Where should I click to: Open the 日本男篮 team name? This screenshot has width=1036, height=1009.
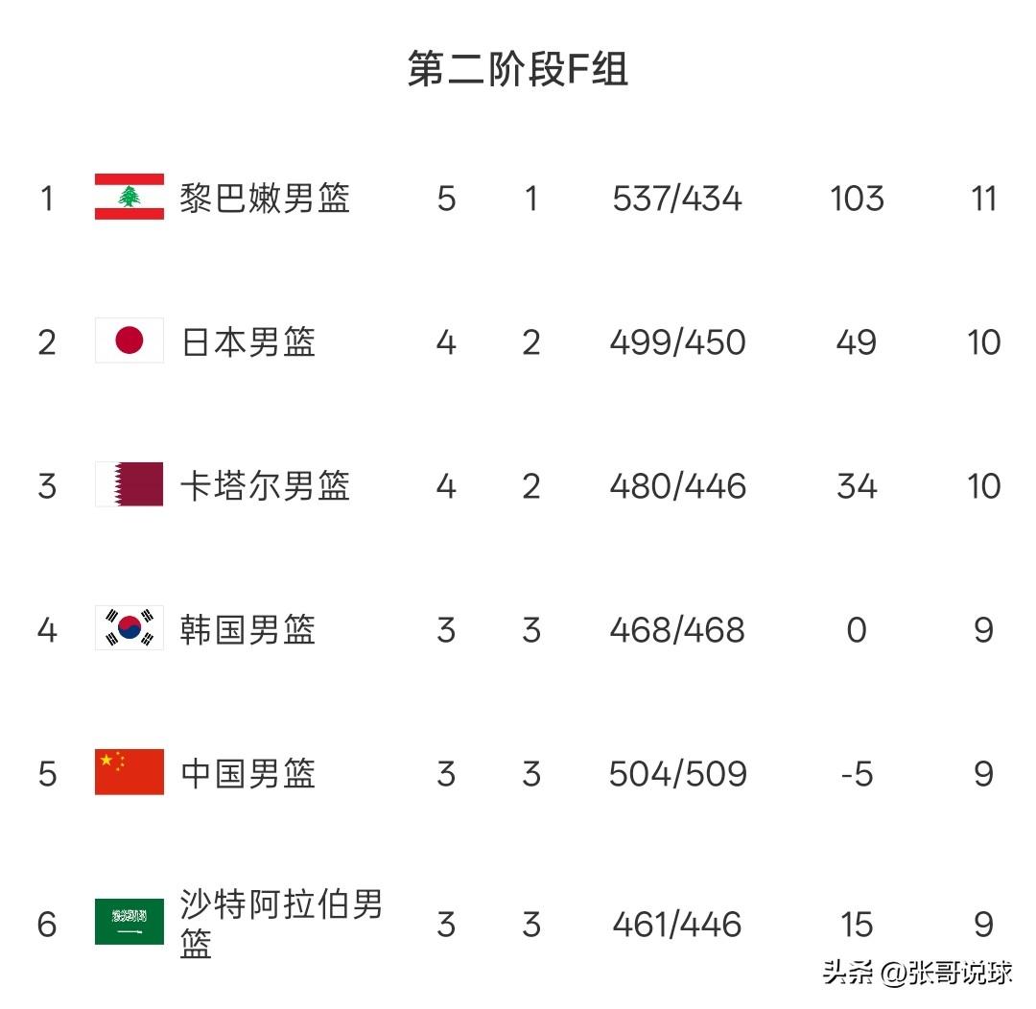[247, 342]
